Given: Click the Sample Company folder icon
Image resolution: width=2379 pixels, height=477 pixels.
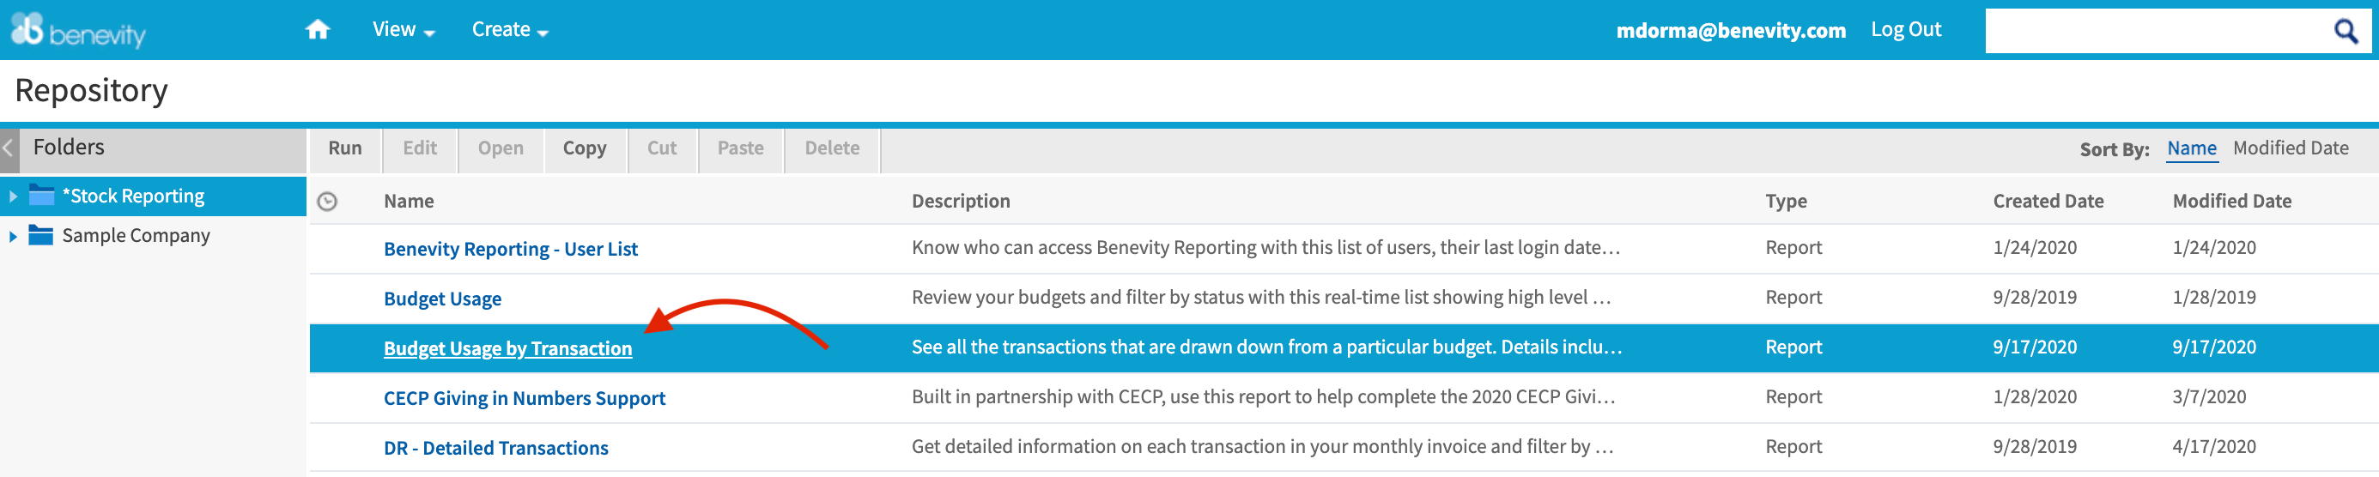Looking at the screenshot, I should pos(41,235).
